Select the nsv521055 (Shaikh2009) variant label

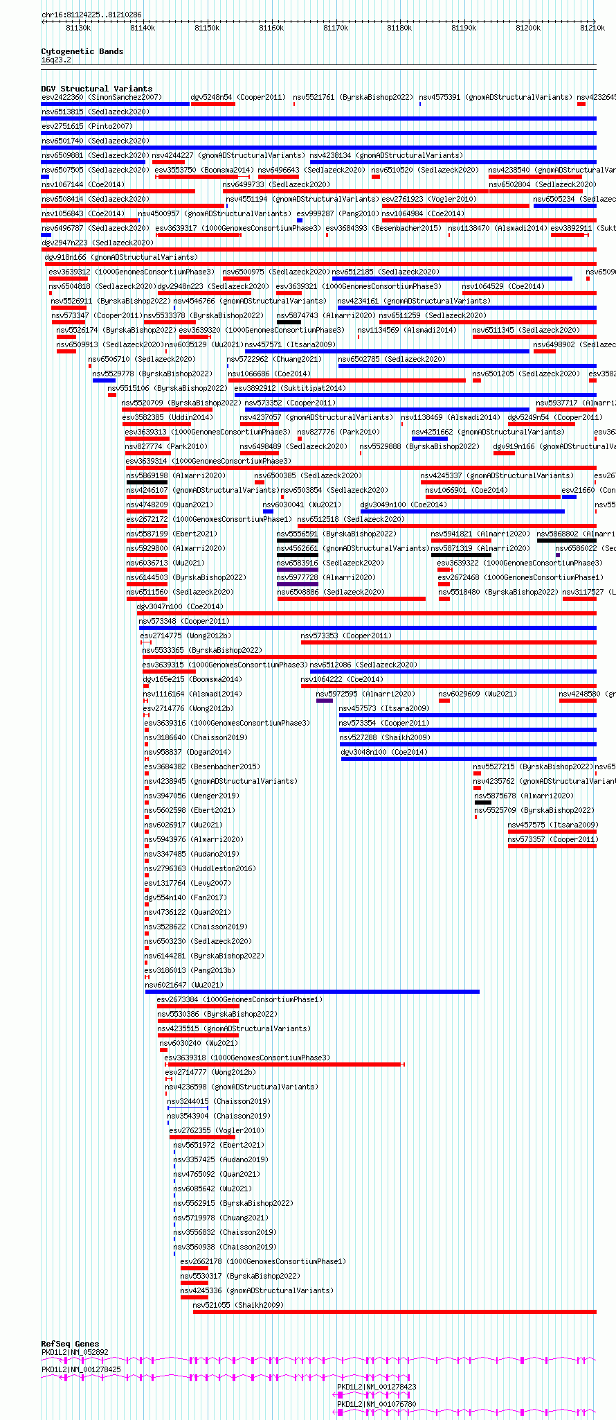click(x=238, y=1305)
